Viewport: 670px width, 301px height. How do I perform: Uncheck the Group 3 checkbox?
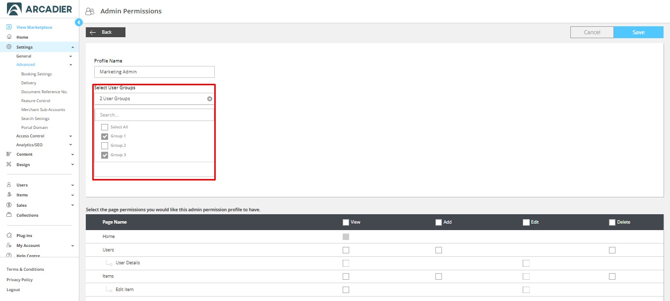coord(105,155)
